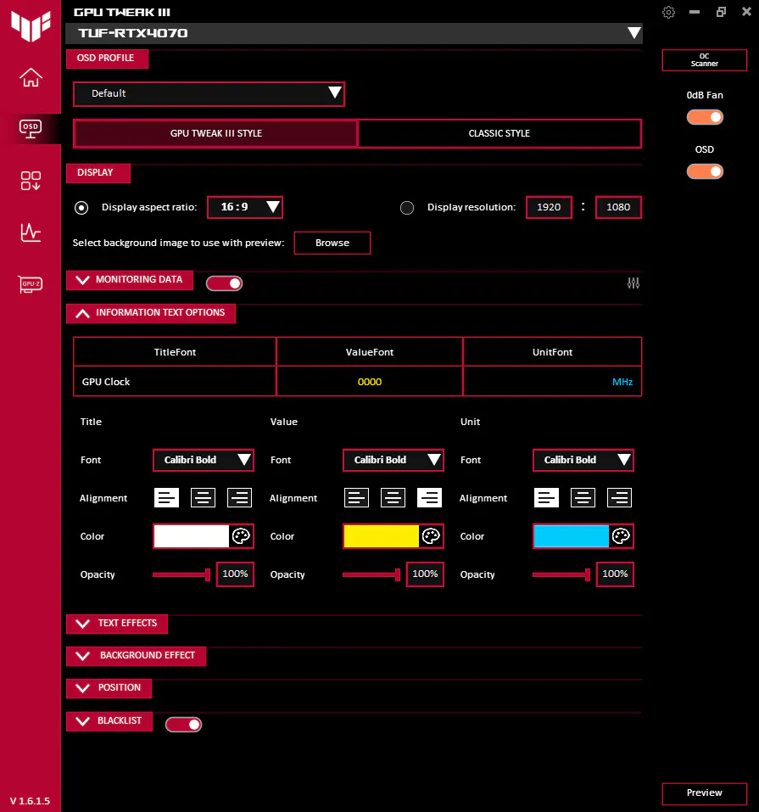Click the Value opacity slider
Image resolution: width=759 pixels, height=812 pixels.
371,574
